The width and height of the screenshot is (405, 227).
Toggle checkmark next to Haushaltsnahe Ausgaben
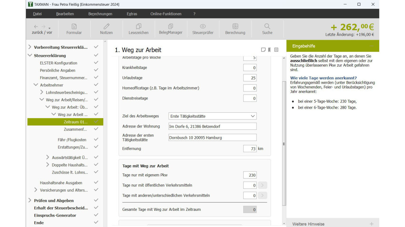pyautogui.click(x=96, y=183)
